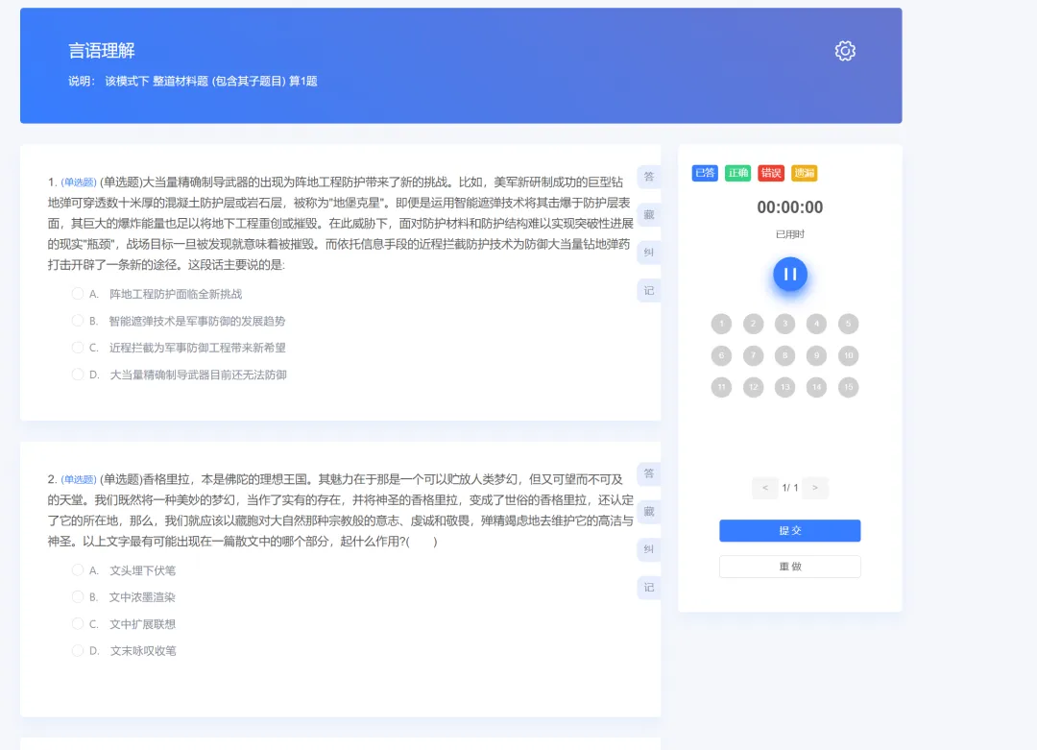The image size is (1037, 750).
Task: Choose option B 文中浓墨渲染
Action: coord(124,596)
